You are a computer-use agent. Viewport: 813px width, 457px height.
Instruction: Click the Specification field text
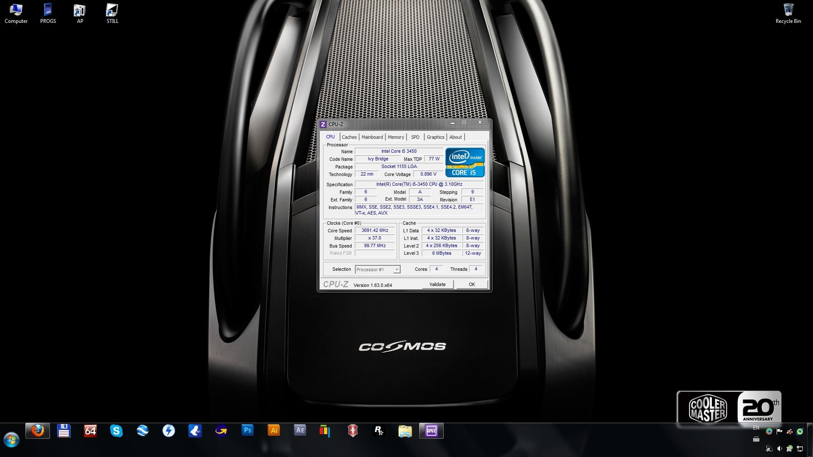[x=419, y=184]
